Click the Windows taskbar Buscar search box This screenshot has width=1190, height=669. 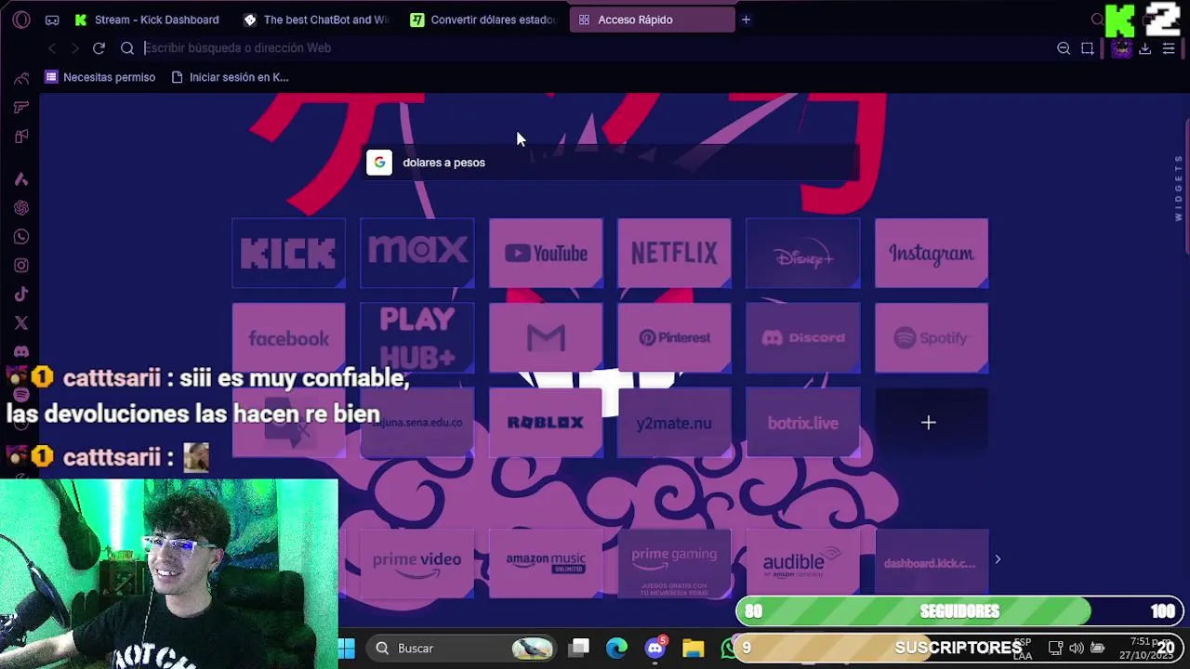[x=461, y=648]
